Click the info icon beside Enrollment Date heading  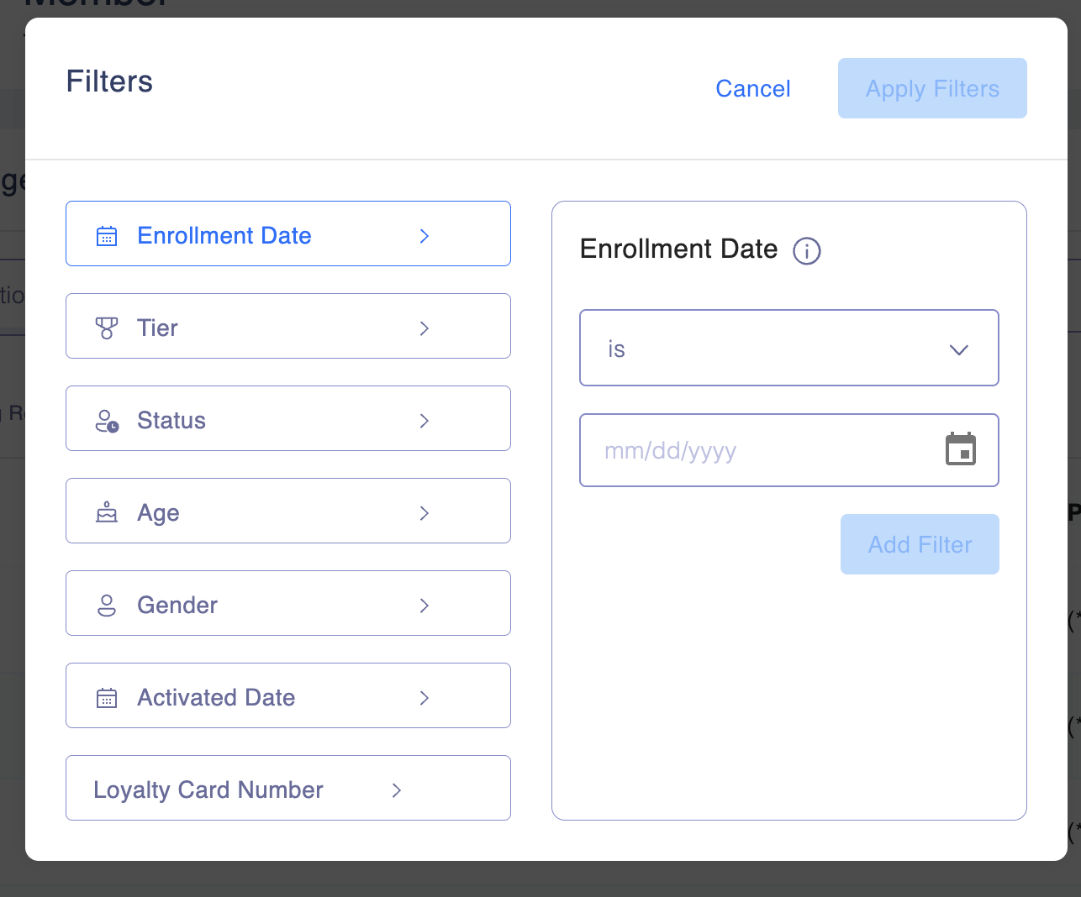807,250
